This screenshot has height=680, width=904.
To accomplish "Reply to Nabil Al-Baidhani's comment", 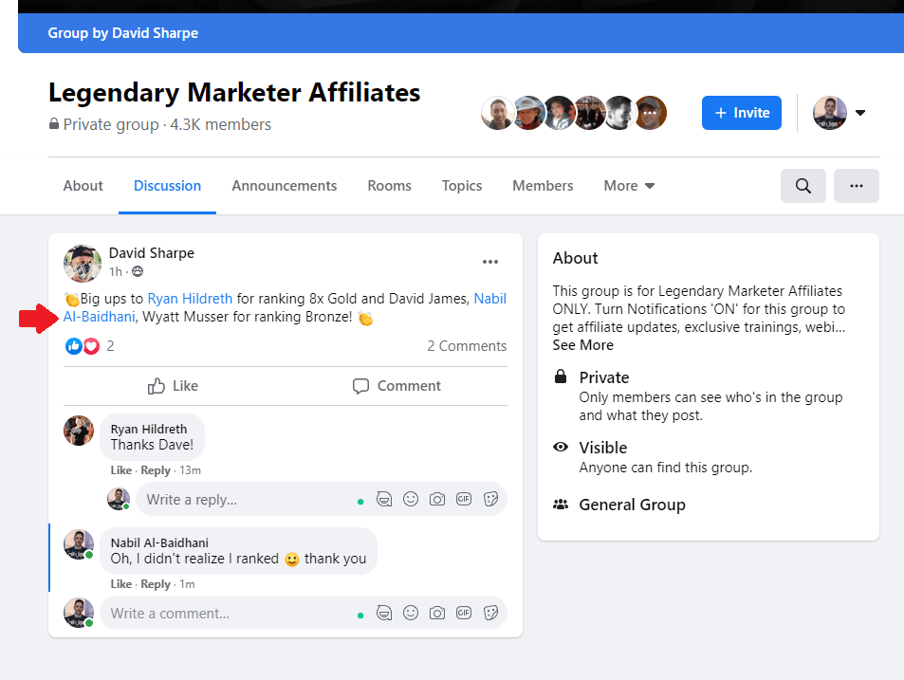I will tap(156, 584).
